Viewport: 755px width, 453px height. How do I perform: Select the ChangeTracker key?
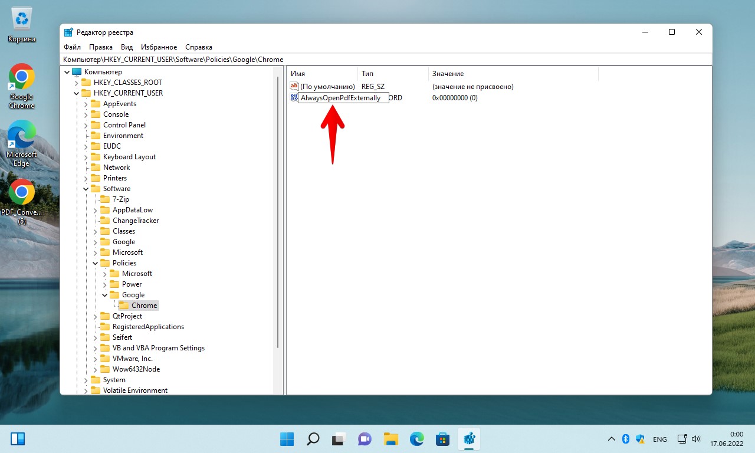136,221
